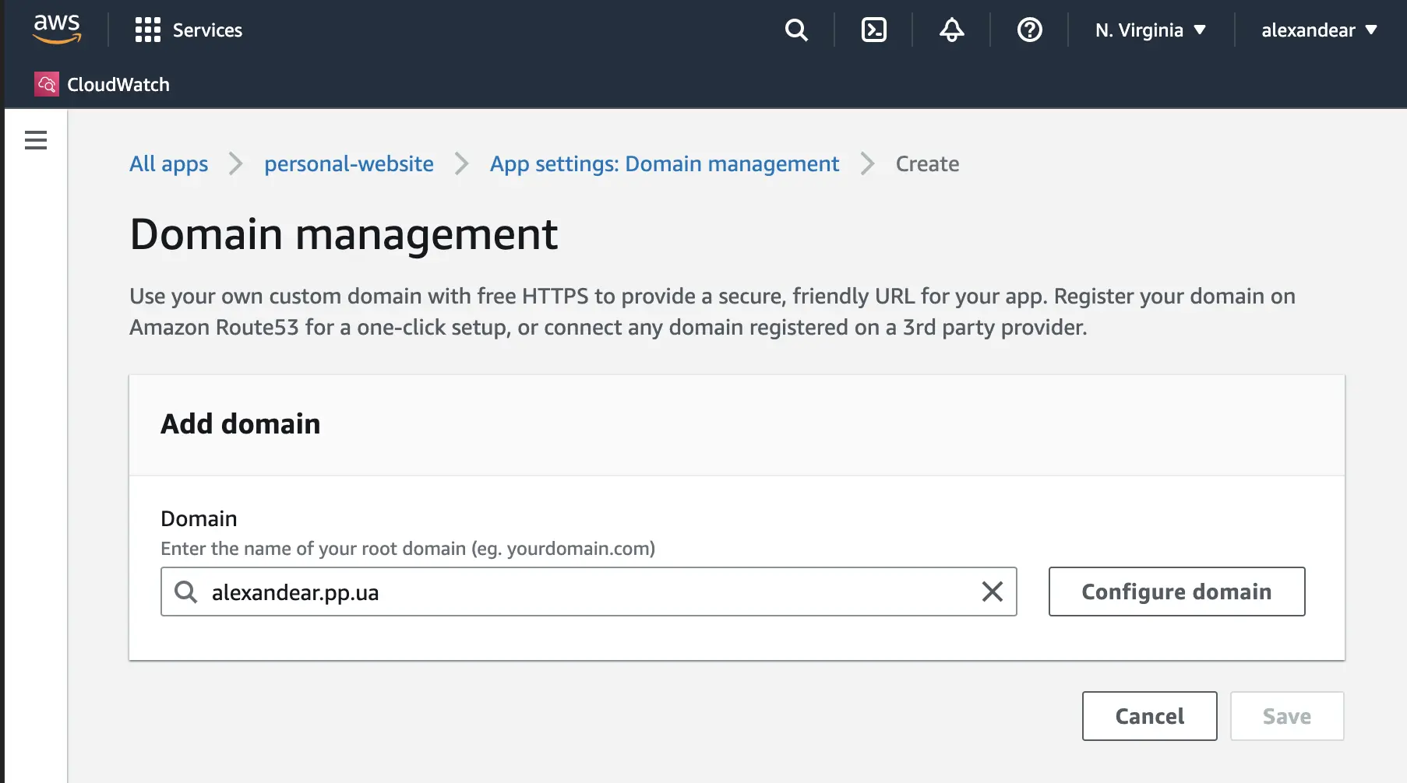
Task: Open the notifications bell
Action: pos(950,30)
